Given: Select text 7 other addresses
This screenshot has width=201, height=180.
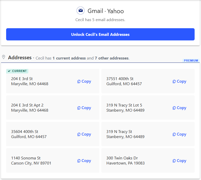Looking at the screenshot, I should [112, 58].
